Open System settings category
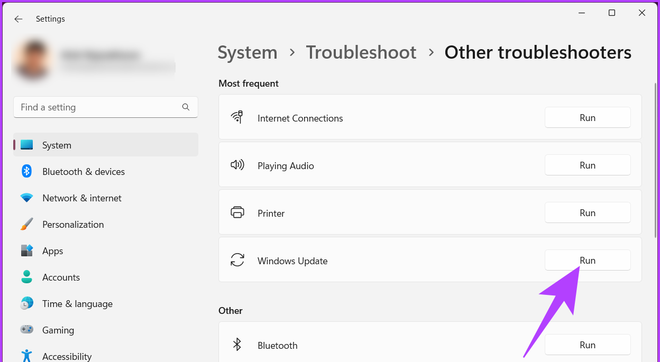This screenshot has height=362, width=660. (106, 145)
